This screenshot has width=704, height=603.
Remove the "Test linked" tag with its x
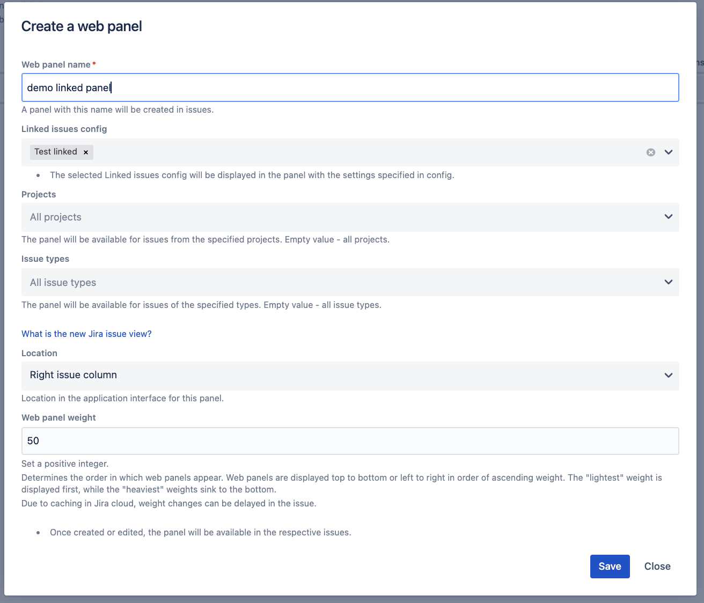[86, 152]
